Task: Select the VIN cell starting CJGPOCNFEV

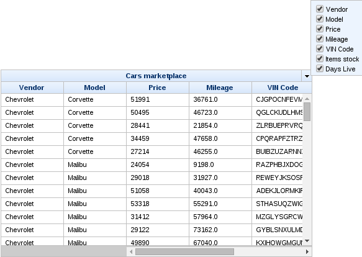Action: pyautogui.click(x=278, y=100)
